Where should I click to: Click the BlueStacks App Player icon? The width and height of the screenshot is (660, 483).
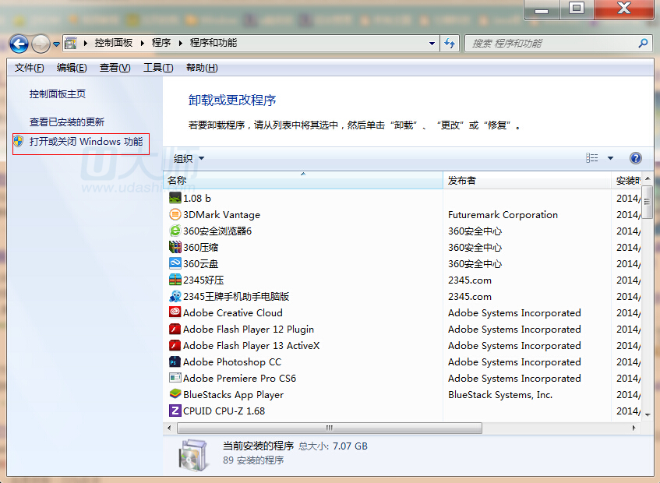[175, 394]
